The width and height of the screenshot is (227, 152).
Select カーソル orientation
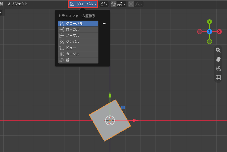click(78, 54)
